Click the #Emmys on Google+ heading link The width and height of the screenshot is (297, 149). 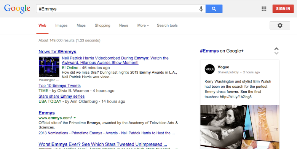pos(222,51)
